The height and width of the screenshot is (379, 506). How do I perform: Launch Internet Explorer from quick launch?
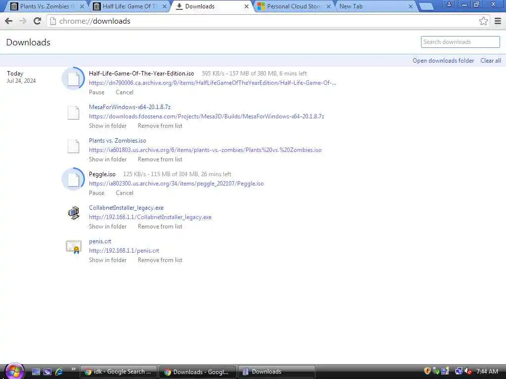59,372
